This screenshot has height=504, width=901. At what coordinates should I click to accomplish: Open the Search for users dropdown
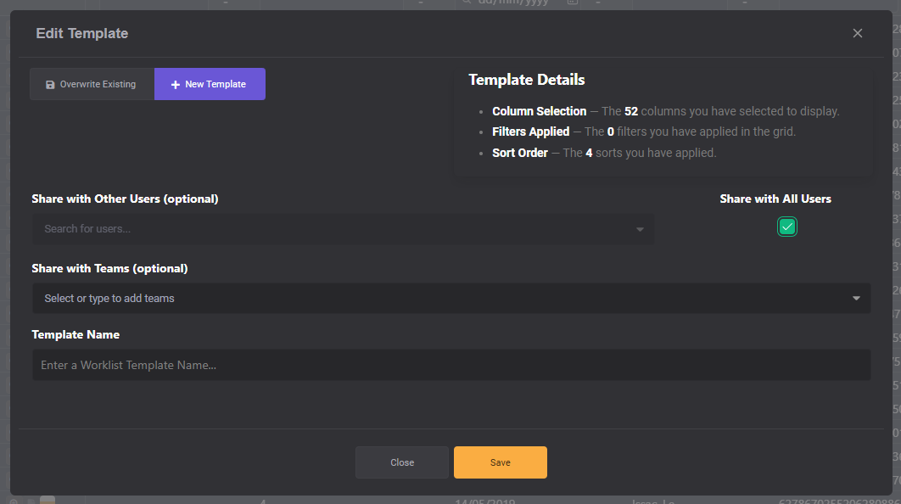343,228
